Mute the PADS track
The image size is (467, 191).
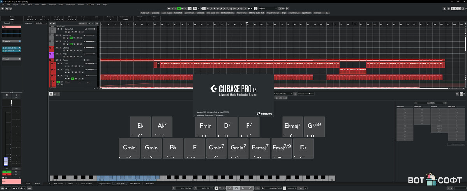[x=58, y=54]
